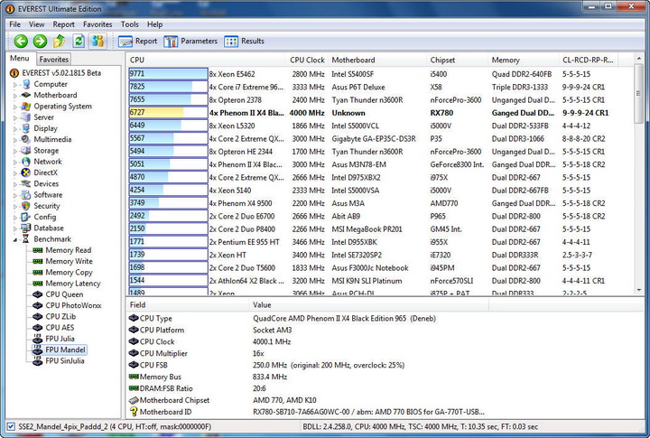Select the Security shield icon in the tree

pyautogui.click(x=26, y=206)
